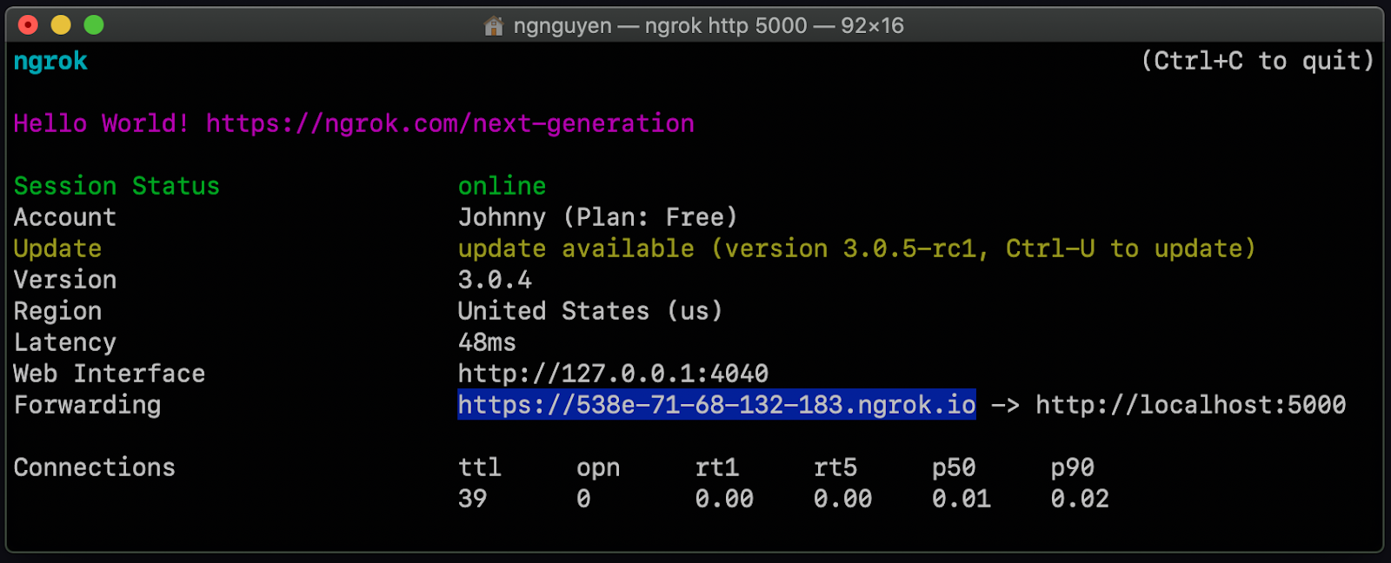Viewport: 1391px width, 563px height.
Task: Click the home folder icon in title bar
Action: point(494,26)
